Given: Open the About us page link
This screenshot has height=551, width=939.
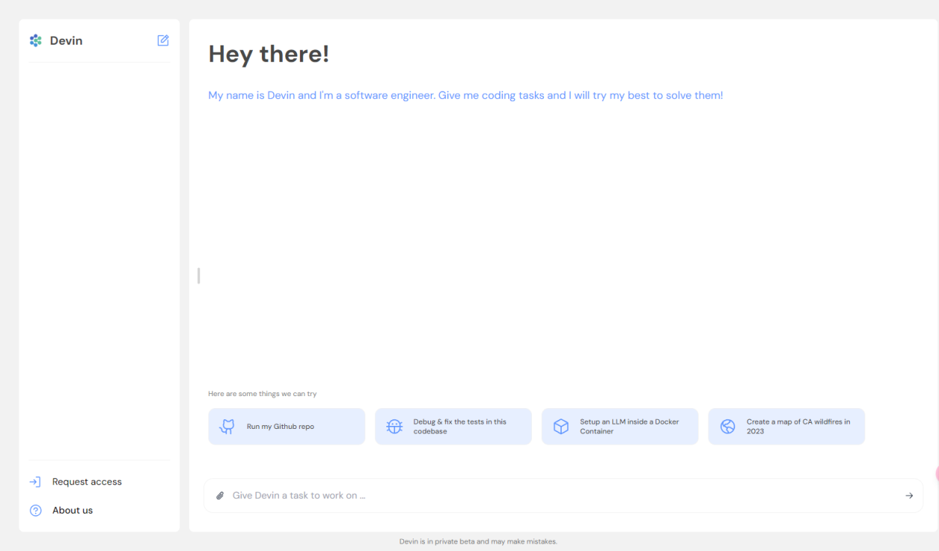Looking at the screenshot, I should pyautogui.click(x=73, y=511).
